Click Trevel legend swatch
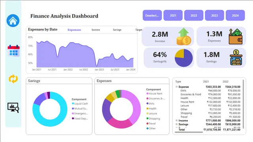 [147, 123]
